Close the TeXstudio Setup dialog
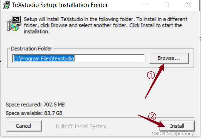This screenshot has height=139, width=201. pyautogui.click(x=188, y=5)
